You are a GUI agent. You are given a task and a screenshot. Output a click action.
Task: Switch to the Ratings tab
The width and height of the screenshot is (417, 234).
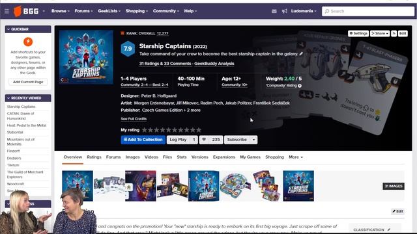[94, 157]
